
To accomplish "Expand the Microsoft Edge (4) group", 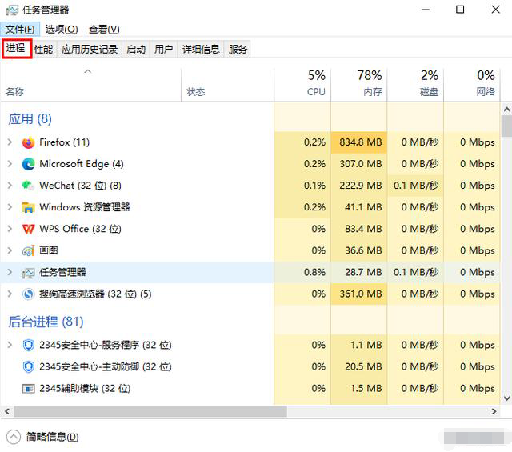I will pos(10,164).
